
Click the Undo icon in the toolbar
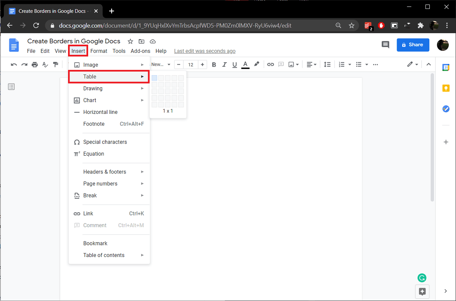14,65
